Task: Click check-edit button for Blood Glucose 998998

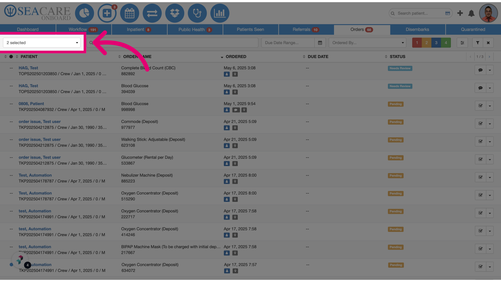Action: [x=480, y=106]
